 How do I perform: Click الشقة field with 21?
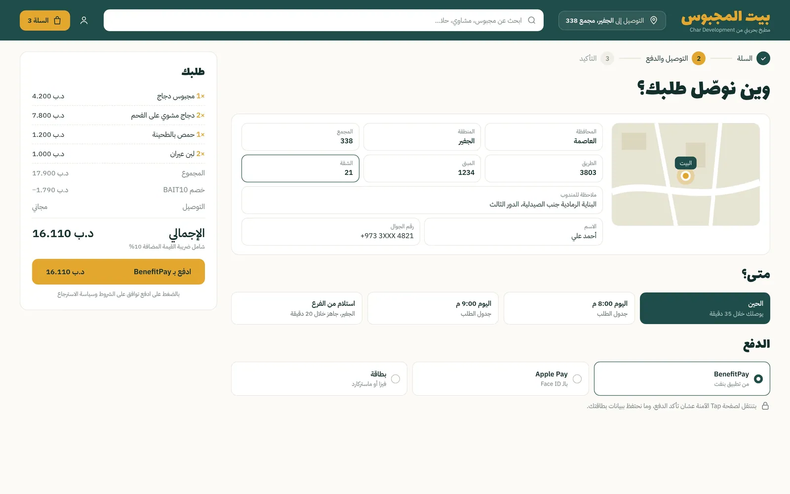click(x=300, y=168)
